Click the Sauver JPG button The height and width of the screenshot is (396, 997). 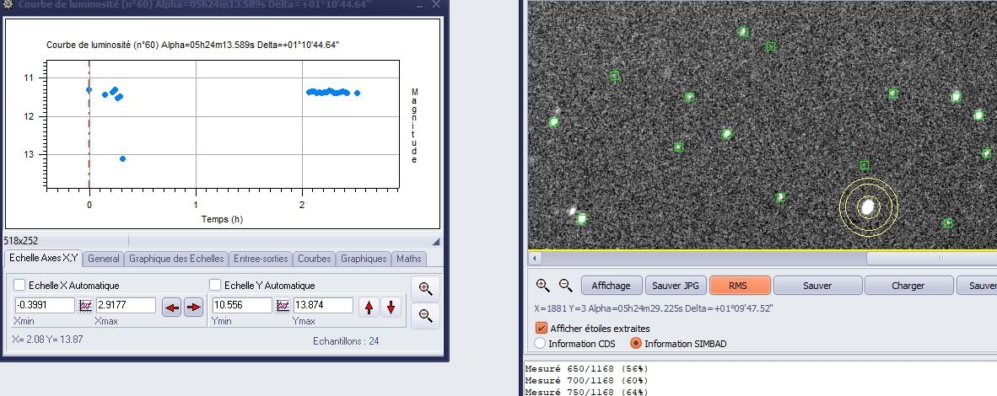(x=676, y=286)
